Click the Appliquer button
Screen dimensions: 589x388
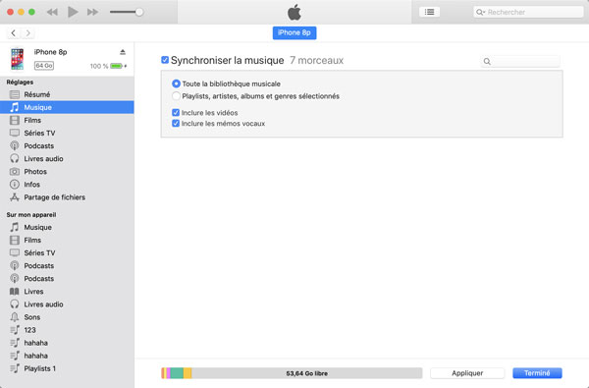coord(467,373)
